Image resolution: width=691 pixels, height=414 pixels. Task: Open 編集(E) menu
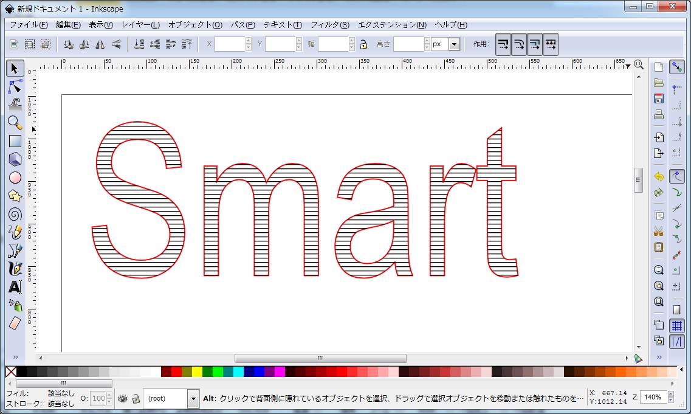click(68, 25)
